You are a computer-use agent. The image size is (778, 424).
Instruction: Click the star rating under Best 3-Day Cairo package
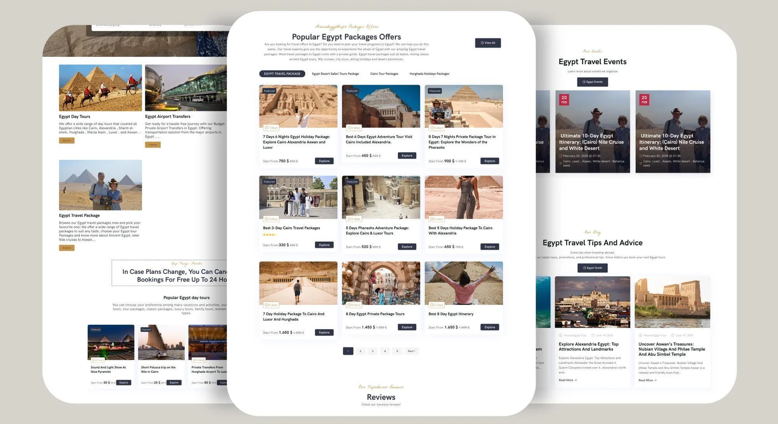click(x=270, y=235)
